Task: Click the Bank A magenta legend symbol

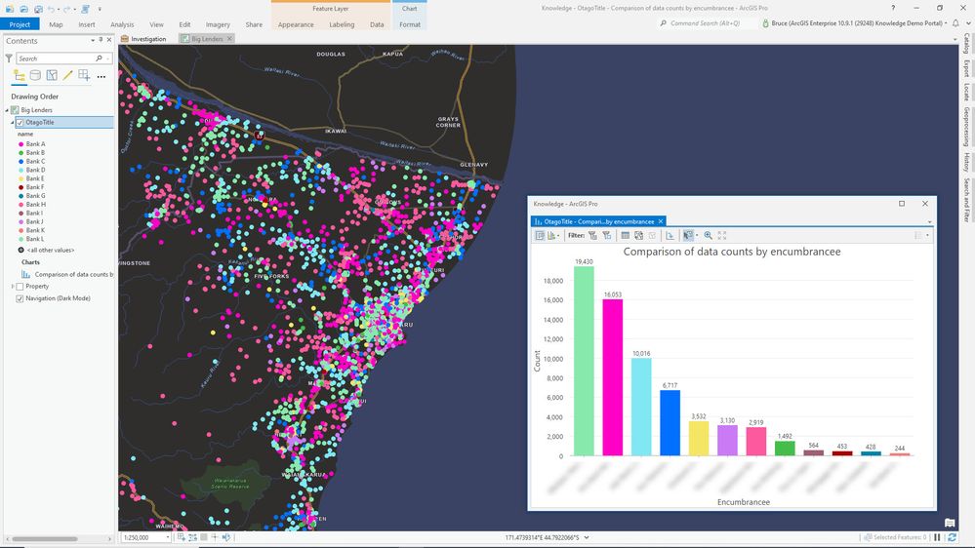Action: coord(20,144)
